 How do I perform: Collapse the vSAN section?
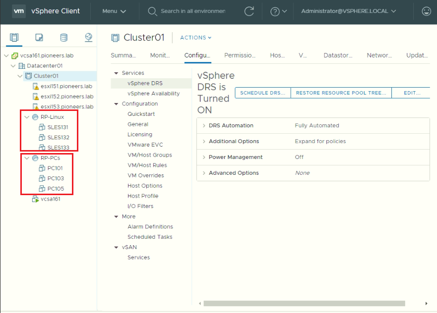click(116, 247)
